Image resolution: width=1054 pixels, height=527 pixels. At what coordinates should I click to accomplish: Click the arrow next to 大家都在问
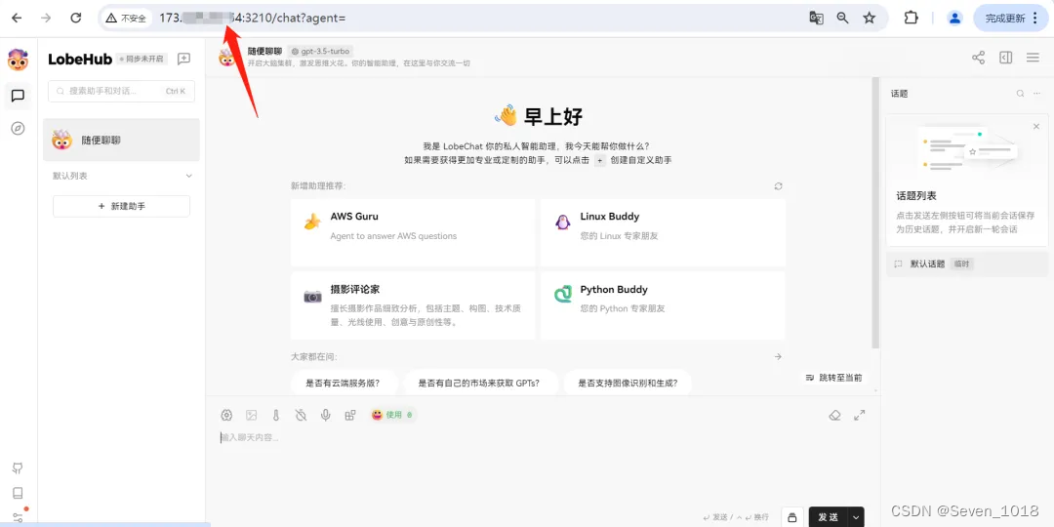coord(778,357)
